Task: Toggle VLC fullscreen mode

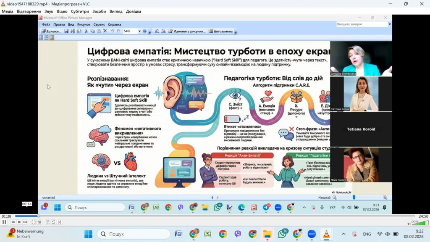Action: 34,222
